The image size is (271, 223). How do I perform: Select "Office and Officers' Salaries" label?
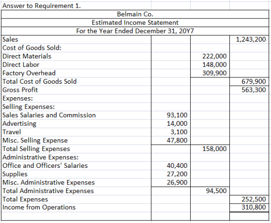(x=45, y=165)
